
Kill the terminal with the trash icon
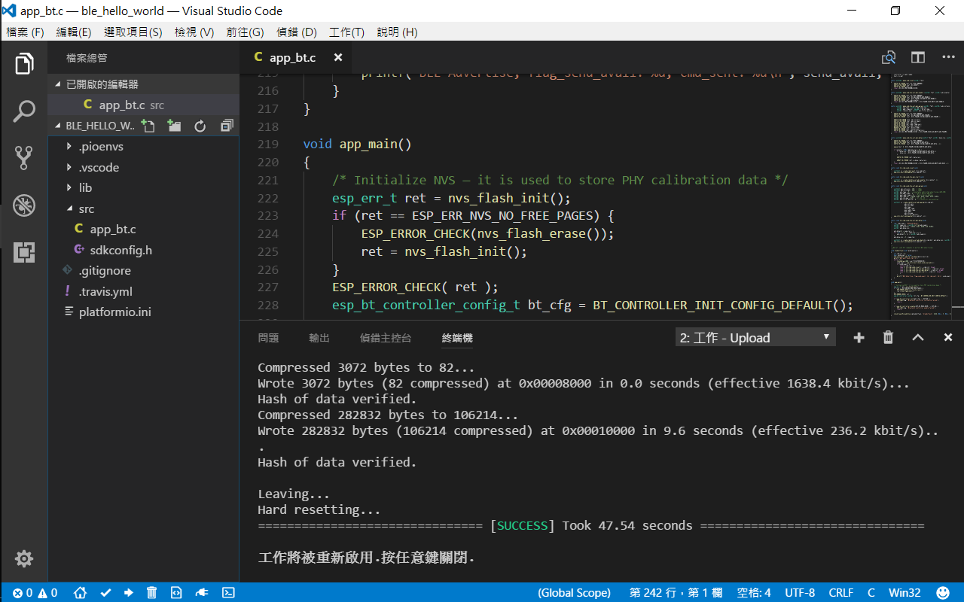[x=888, y=337]
